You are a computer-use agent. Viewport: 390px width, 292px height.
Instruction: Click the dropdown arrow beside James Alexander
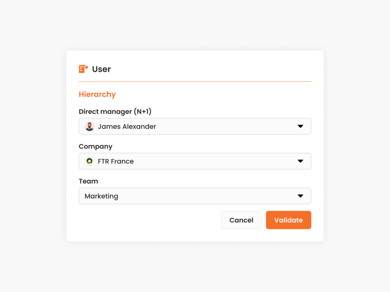[x=300, y=126]
